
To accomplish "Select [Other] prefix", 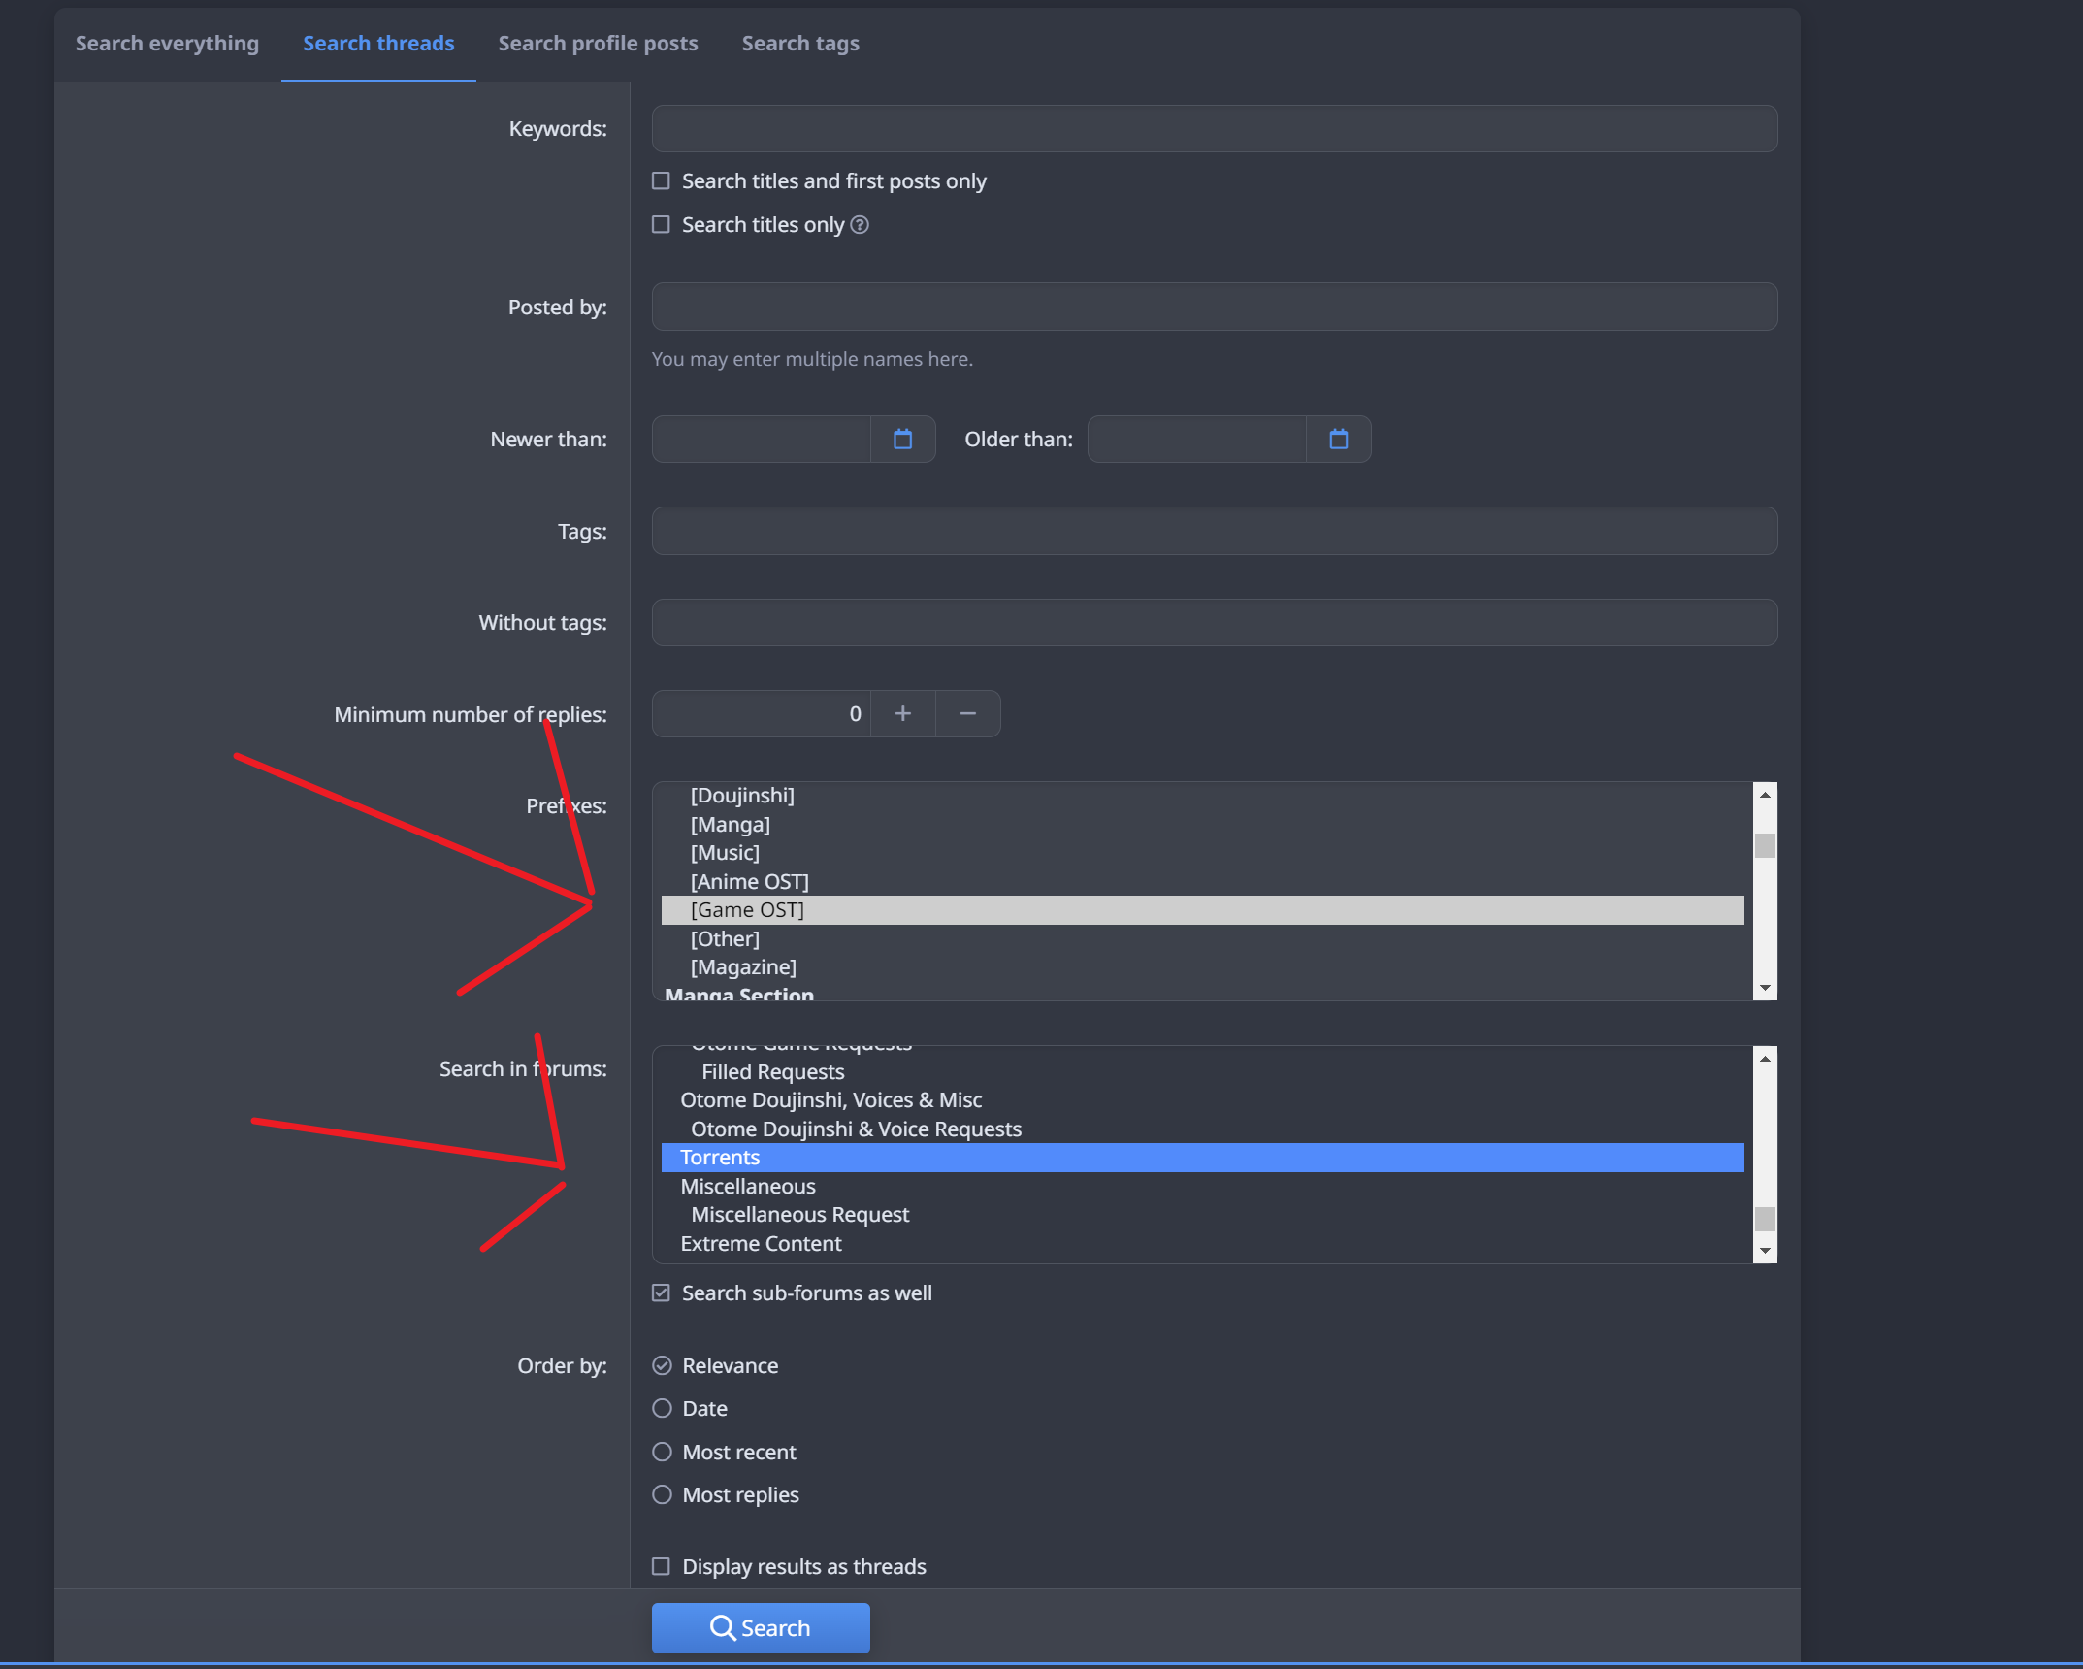I will [x=1203, y=939].
